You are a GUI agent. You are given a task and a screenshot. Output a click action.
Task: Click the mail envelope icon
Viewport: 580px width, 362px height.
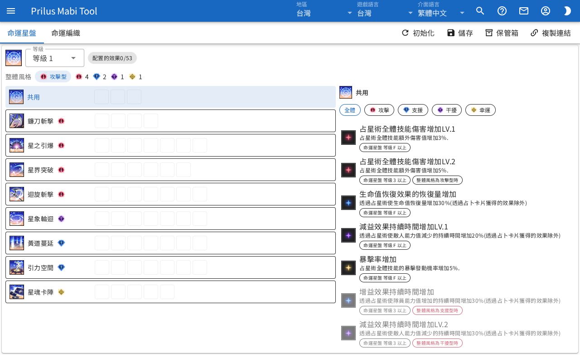(524, 11)
